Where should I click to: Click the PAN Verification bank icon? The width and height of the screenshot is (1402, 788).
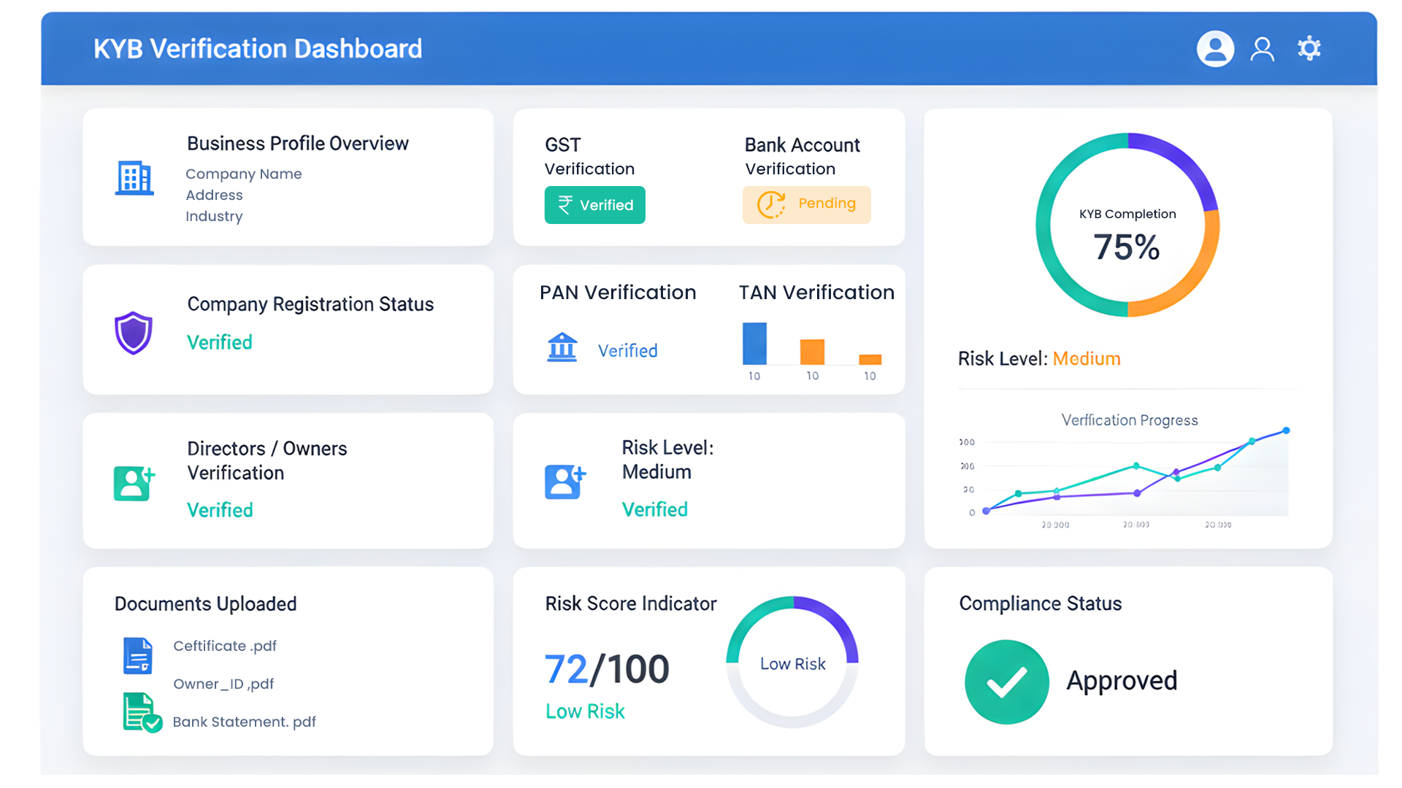click(562, 347)
